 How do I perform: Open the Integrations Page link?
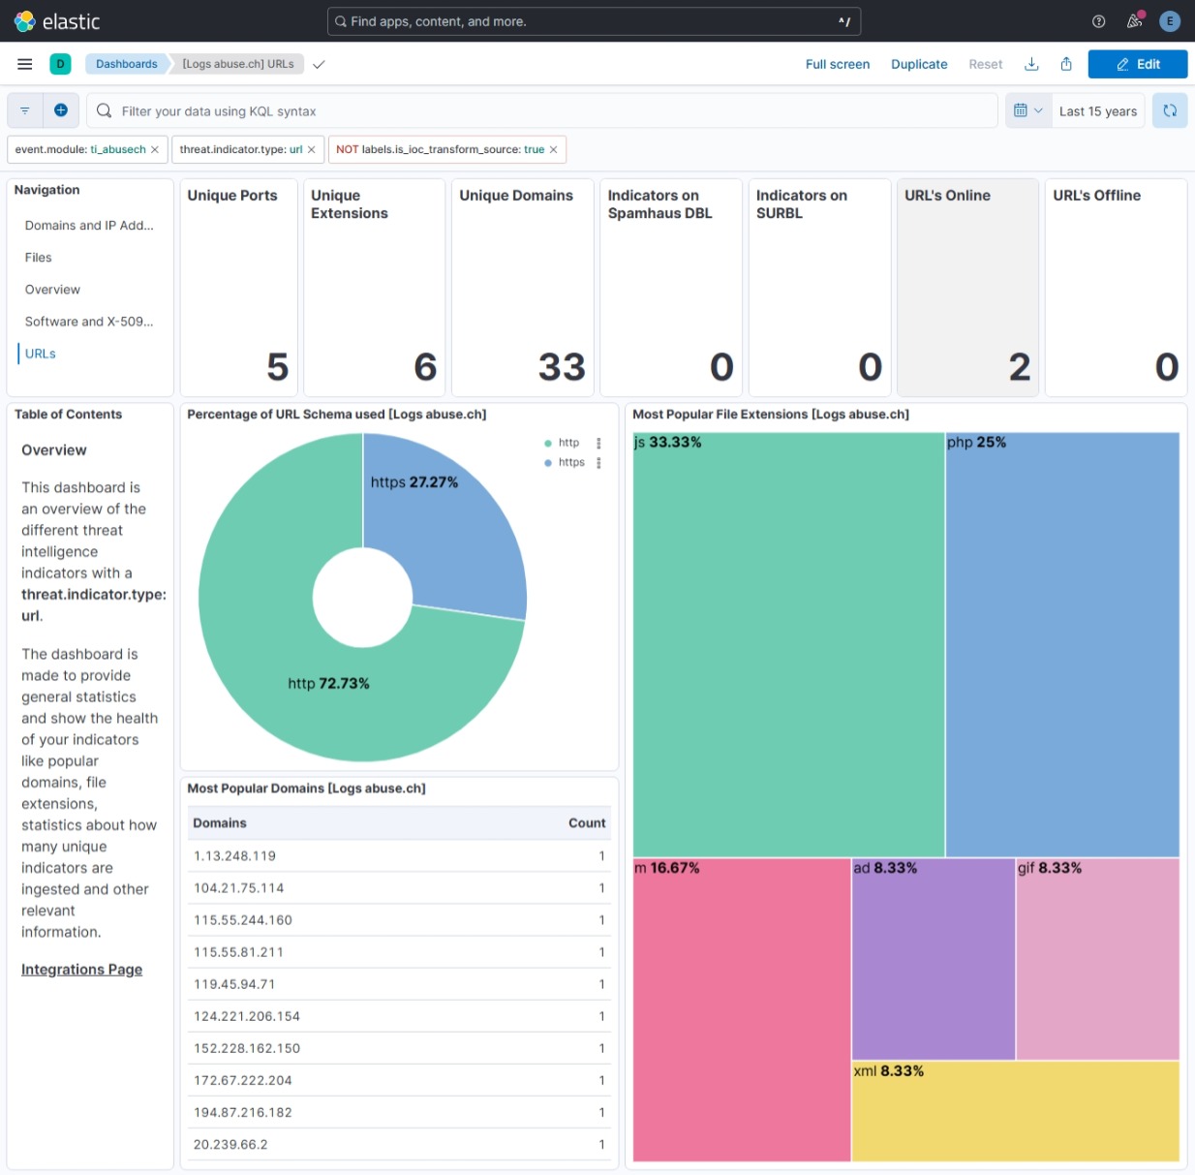point(81,970)
